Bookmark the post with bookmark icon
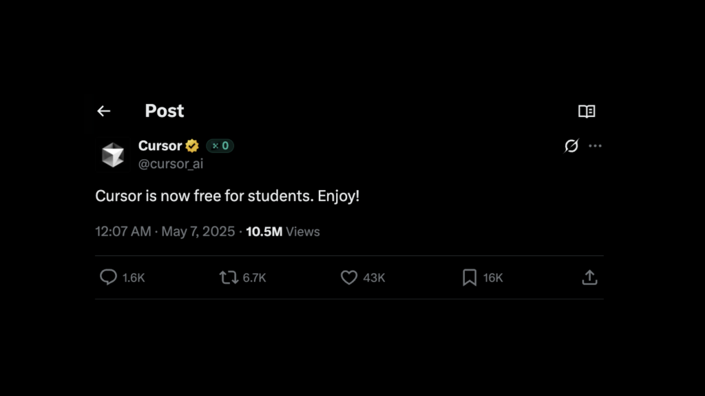This screenshot has width=705, height=396. pos(470,277)
